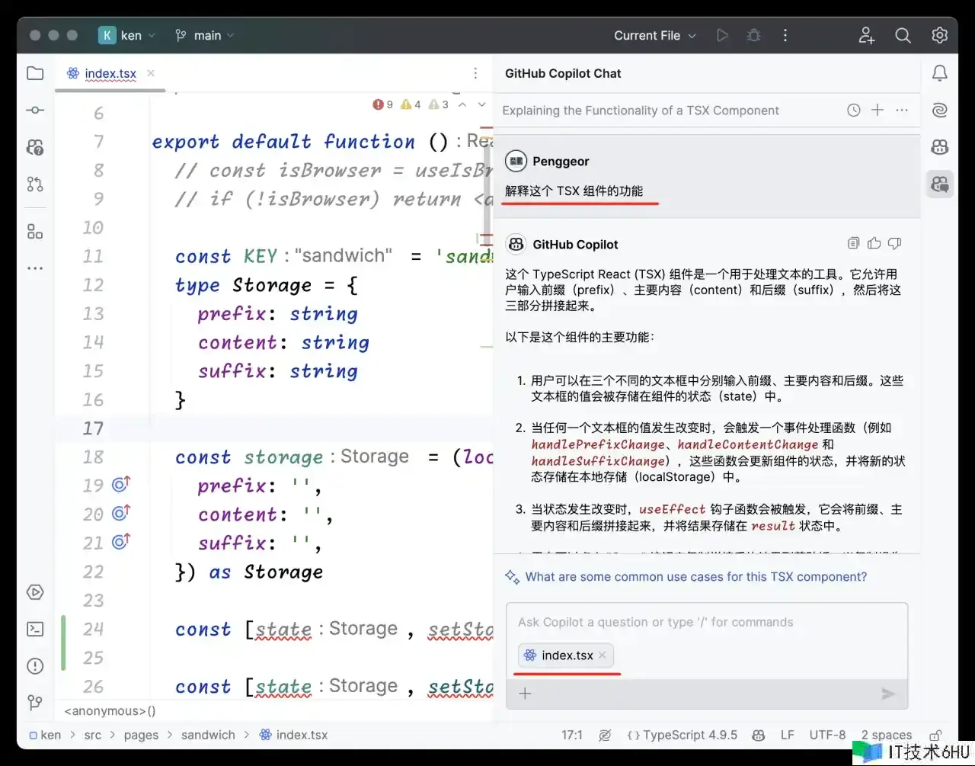Change the LF line separator
Image resolution: width=975 pixels, height=766 pixels.
788,736
